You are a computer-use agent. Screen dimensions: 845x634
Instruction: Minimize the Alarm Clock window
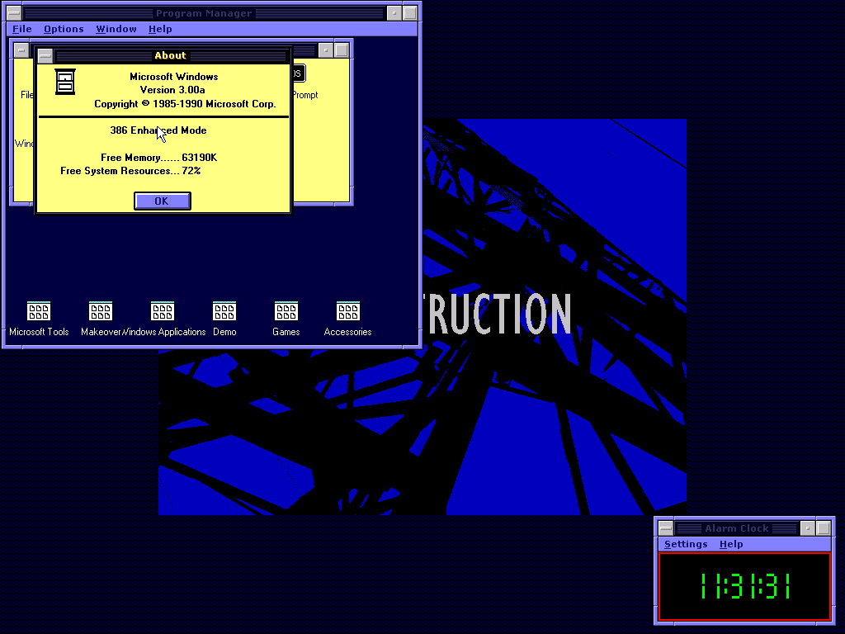click(807, 528)
